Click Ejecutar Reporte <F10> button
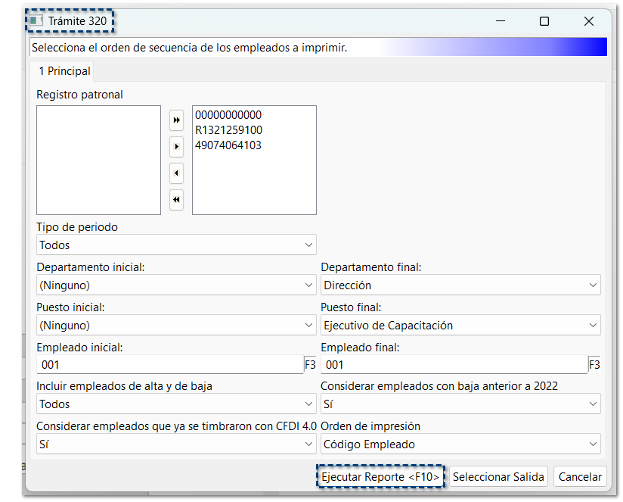 [x=380, y=476]
